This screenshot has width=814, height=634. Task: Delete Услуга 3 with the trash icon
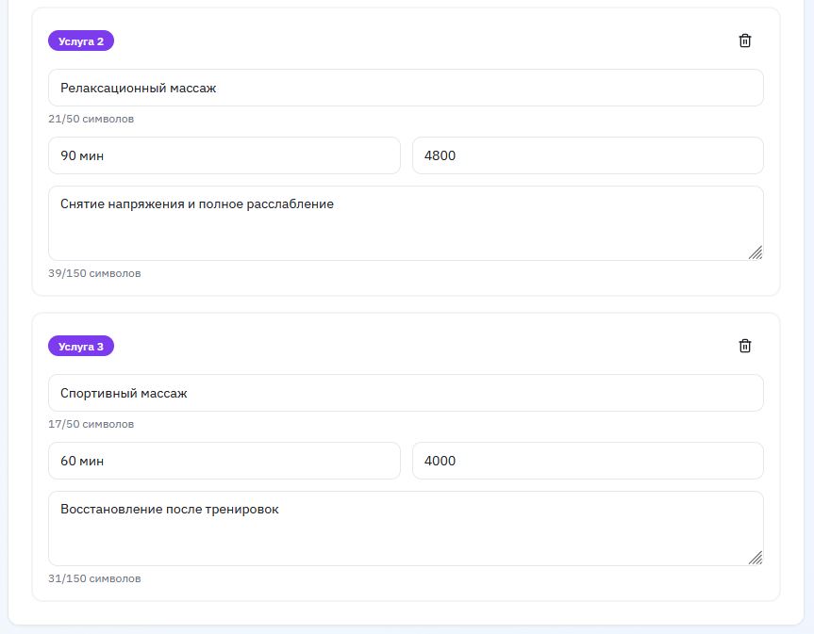click(x=745, y=346)
